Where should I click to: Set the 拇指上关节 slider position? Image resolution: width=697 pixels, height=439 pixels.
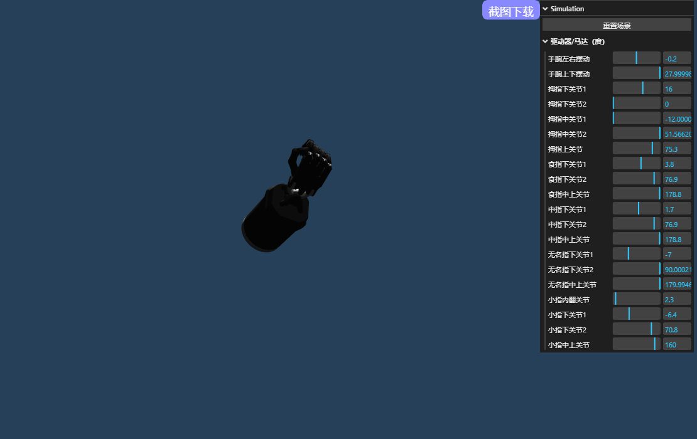(x=636, y=149)
